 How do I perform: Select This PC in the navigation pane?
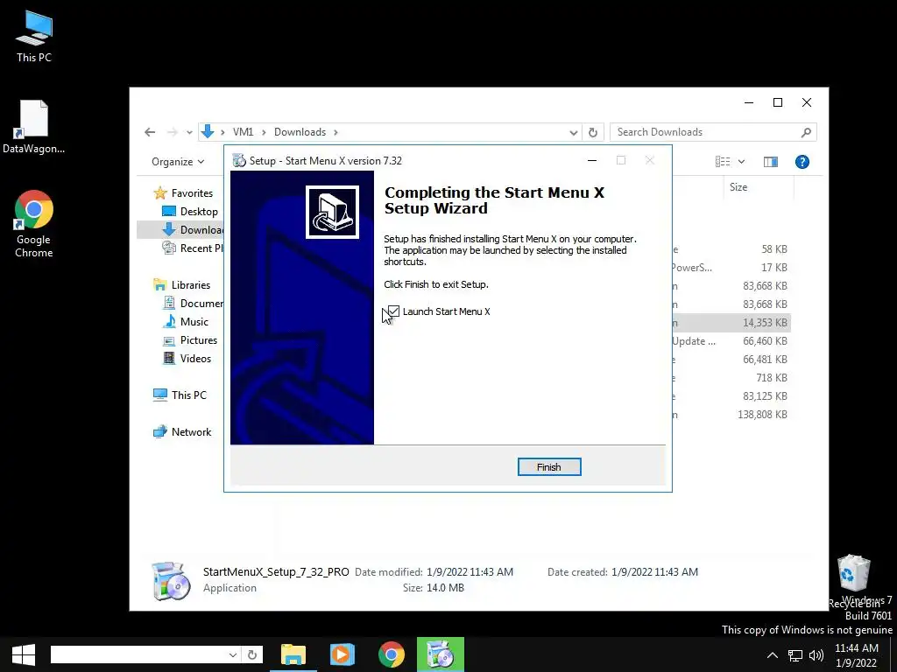(x=180, y=395)
